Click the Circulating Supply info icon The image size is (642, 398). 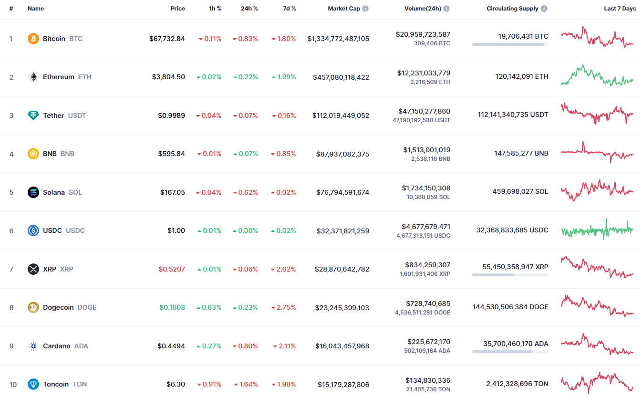click(x=544, y=9)
